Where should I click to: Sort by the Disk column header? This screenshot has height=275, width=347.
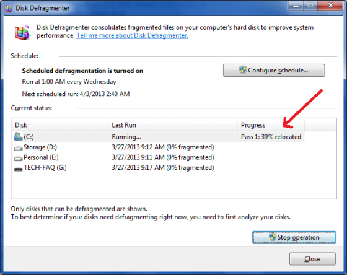(59, 125)
